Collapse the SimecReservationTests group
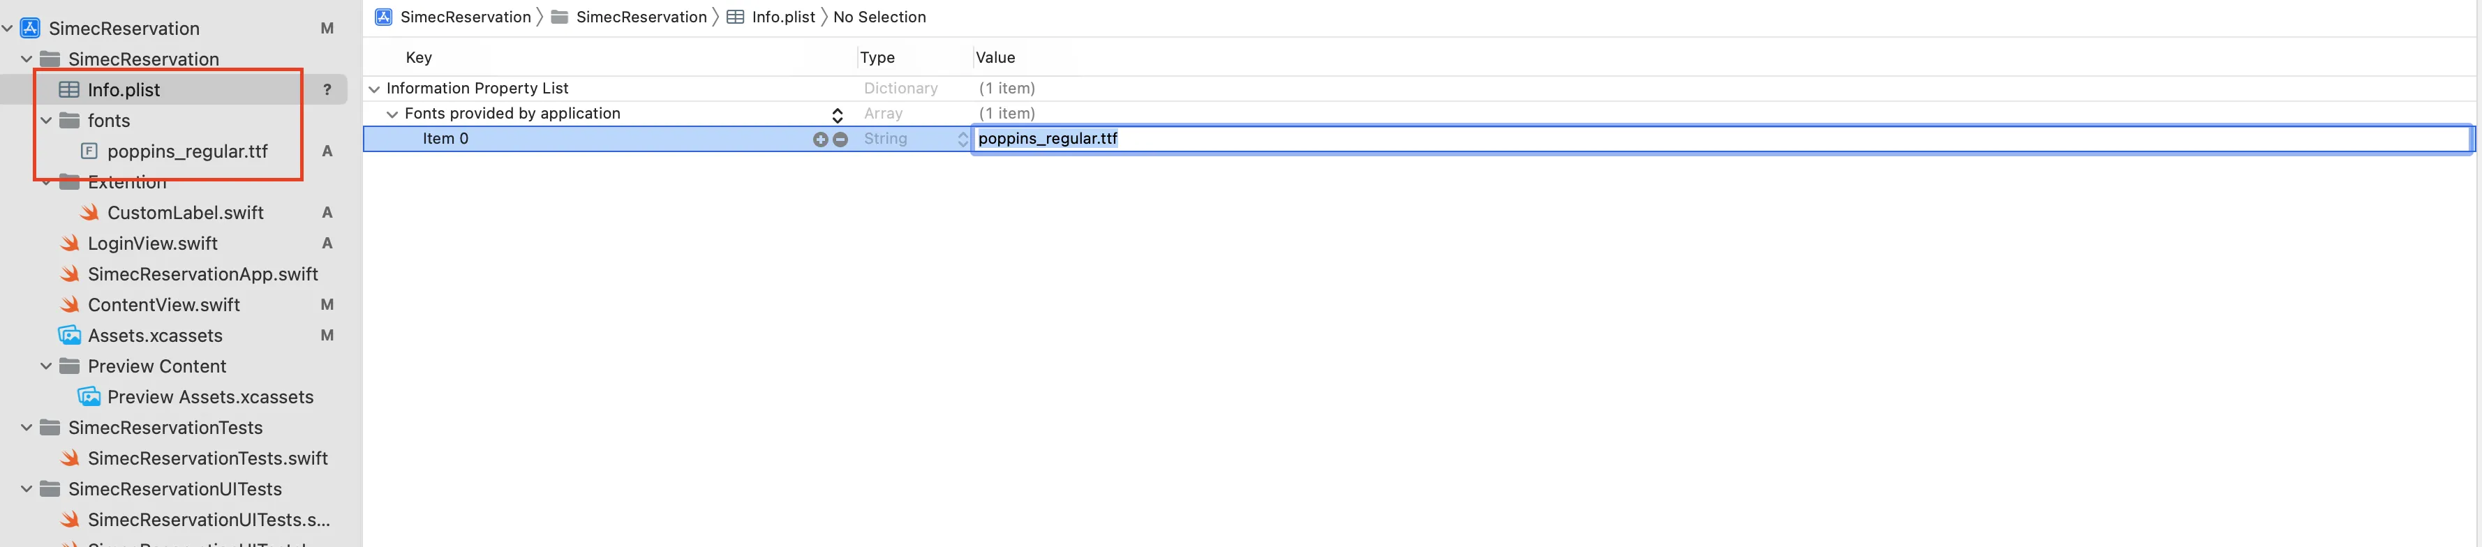 (x=27, y=428)
